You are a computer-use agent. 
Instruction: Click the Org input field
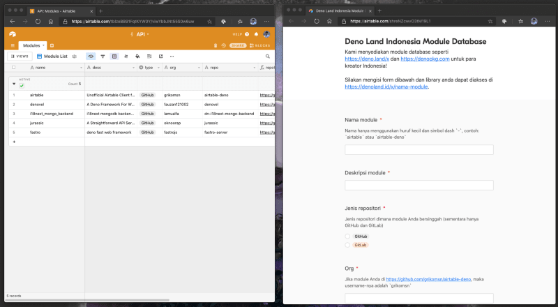click(x=419, y=298)
